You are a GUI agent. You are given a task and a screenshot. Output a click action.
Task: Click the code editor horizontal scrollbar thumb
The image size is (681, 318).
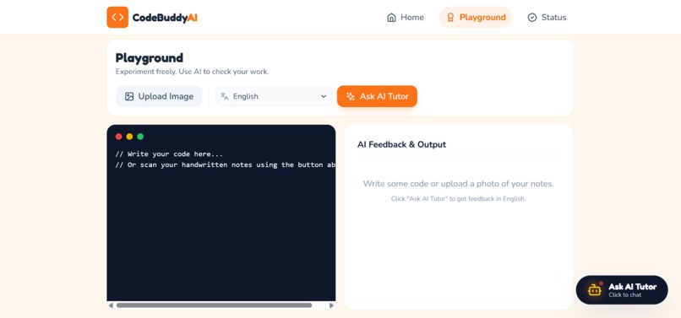tap(214, 305)
